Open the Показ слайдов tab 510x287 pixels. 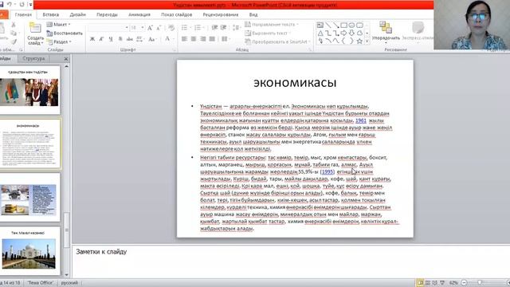pos(176,14)
